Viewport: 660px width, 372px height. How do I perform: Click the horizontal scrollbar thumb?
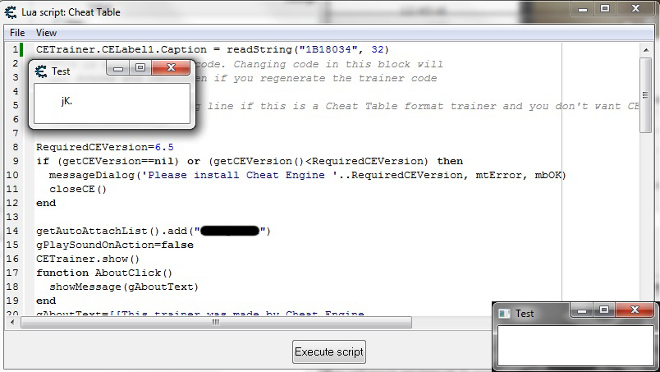tap(216, 322)
